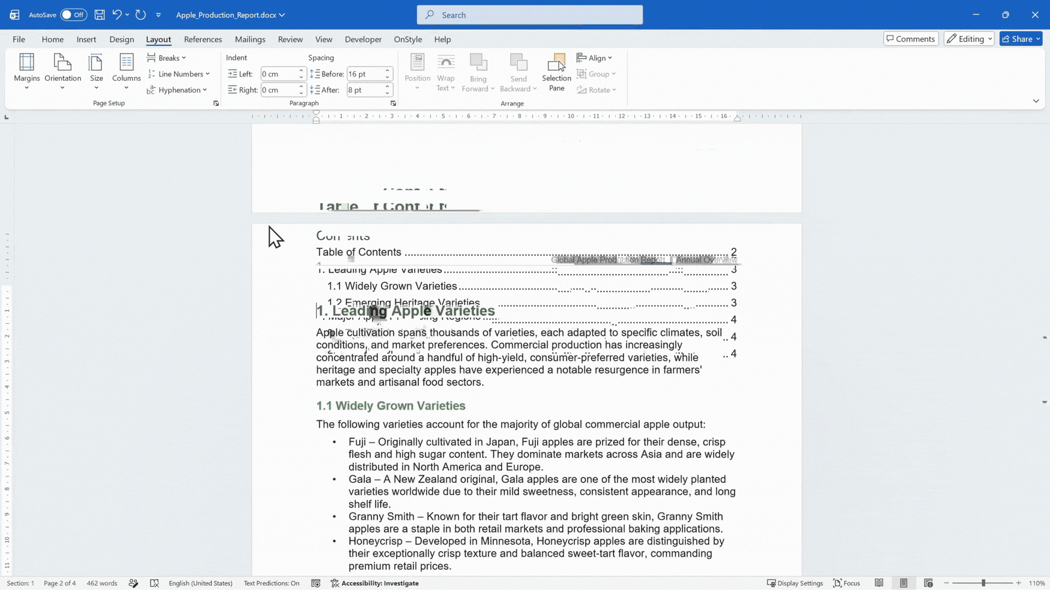Open the Rotate dropdown
This screenshot has width=1050, height=590.
597,90
